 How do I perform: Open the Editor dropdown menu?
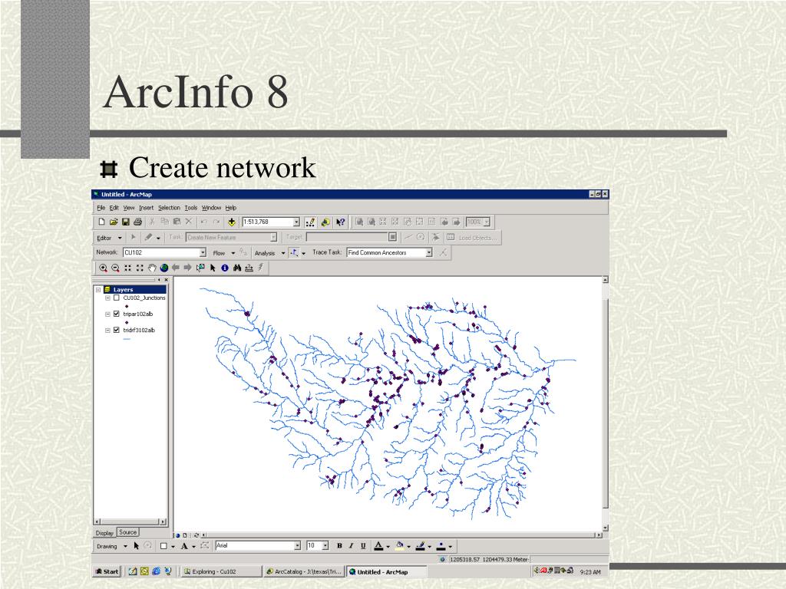109,238
